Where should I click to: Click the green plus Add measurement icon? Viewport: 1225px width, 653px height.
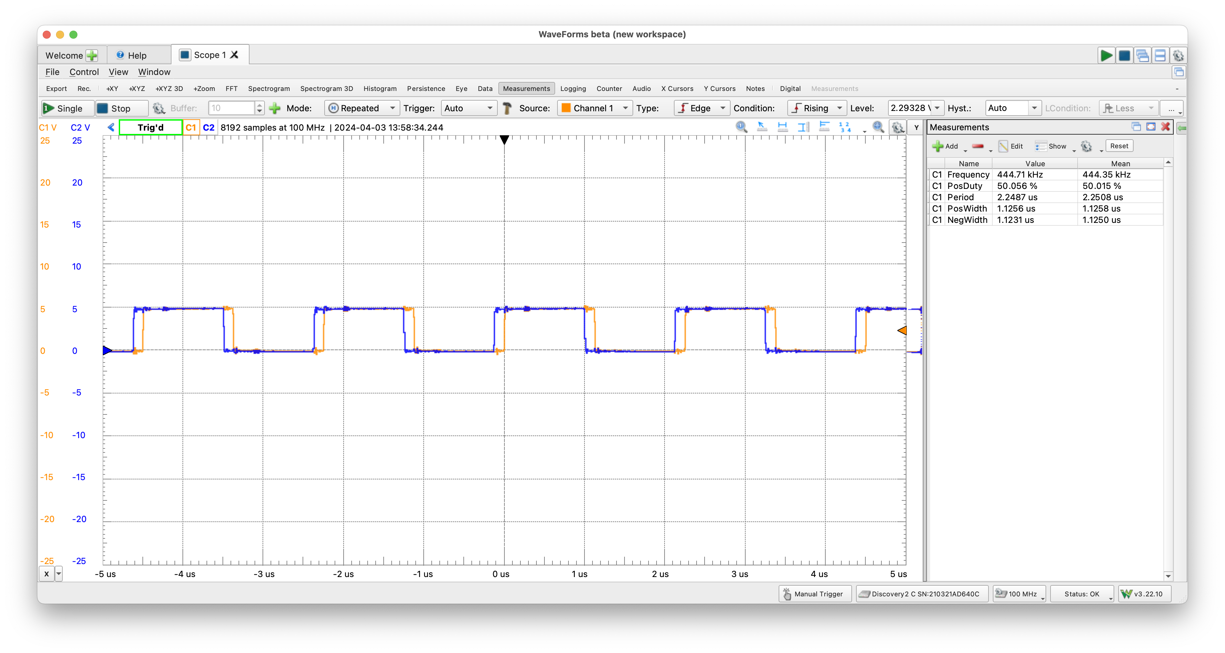point(938,146)
